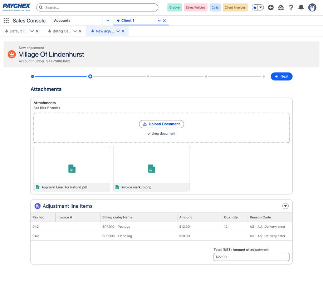
Task: Click the completed first progress step
Action: click(x=32, y=77)
